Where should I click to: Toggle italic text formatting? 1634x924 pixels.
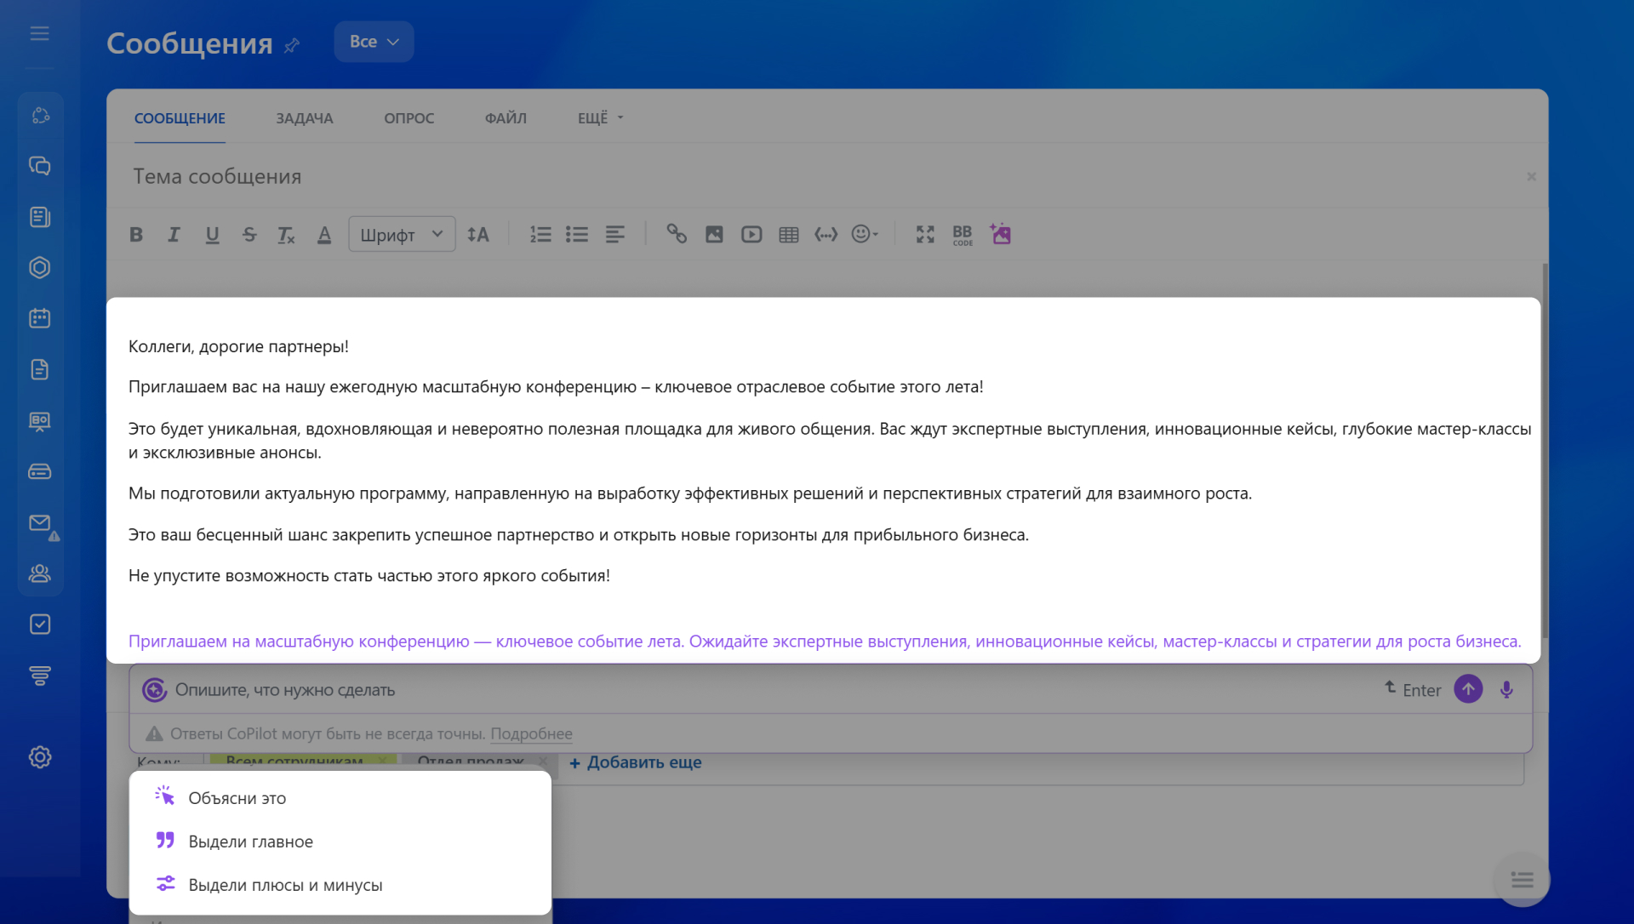click(x=174, y=235)
